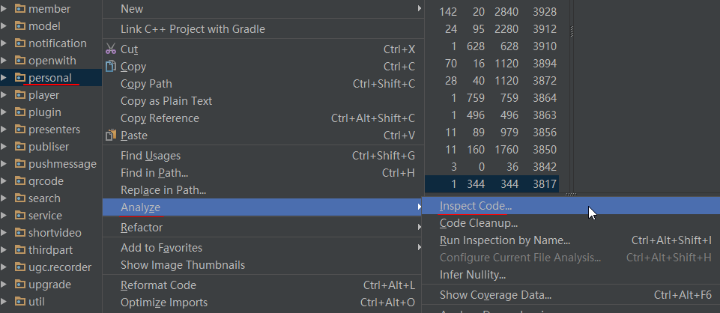The height and width of the screenshot is (313, 720).
Task: Expand the search package tree node
Action: (x=4, y=198)
